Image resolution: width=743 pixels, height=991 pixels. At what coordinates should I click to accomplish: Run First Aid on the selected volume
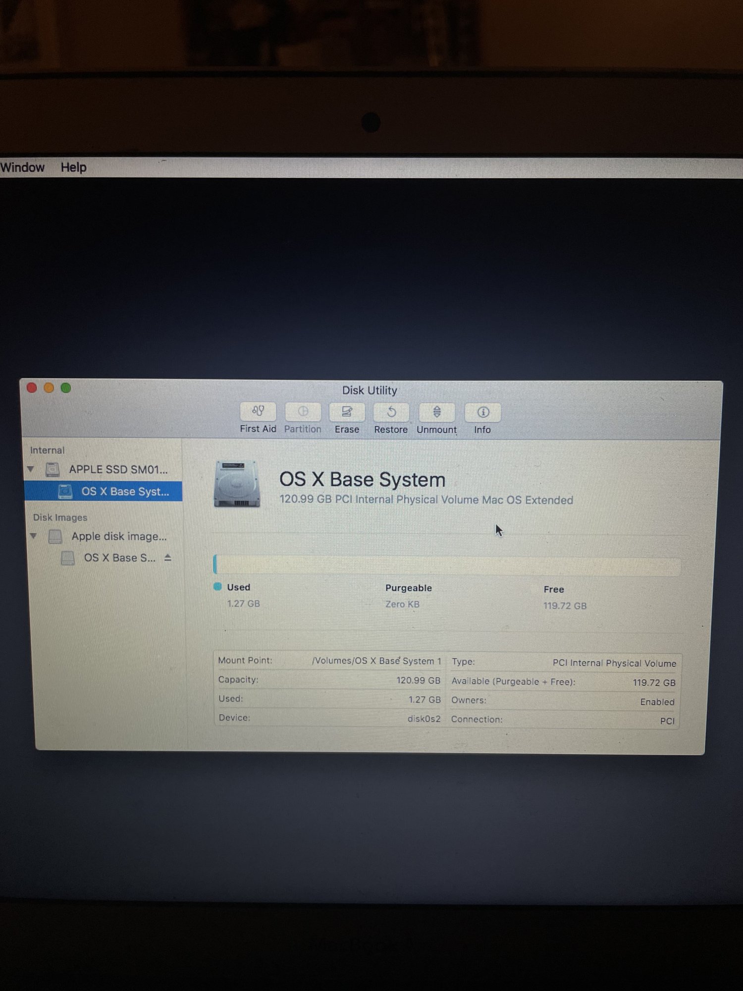pyautogui.click(x=258, y=412)
